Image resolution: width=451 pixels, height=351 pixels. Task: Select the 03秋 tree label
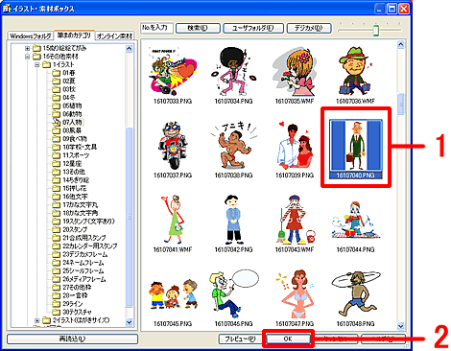69,89
